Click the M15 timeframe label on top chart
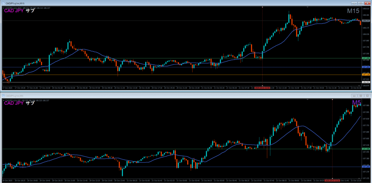 [x=353, y=11]
